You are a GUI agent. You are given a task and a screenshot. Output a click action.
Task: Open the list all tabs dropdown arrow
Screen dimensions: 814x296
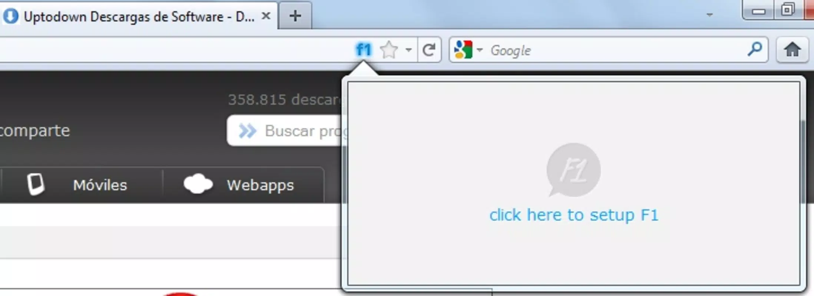point(709,15)
